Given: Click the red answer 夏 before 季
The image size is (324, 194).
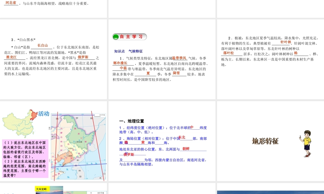Looking at the screenshot, I should tap(148, 73).
